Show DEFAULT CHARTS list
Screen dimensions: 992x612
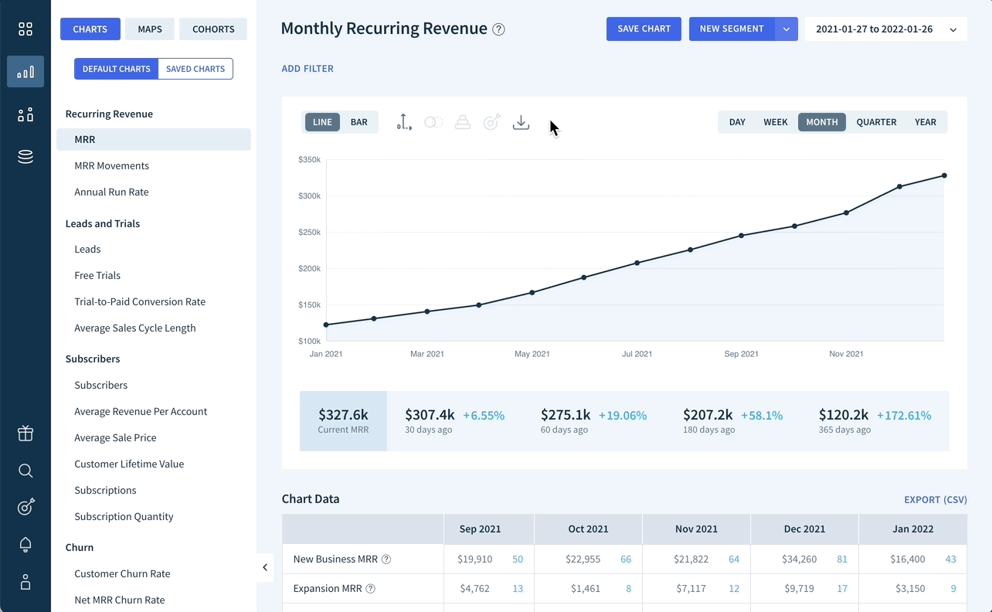point(116,69)
